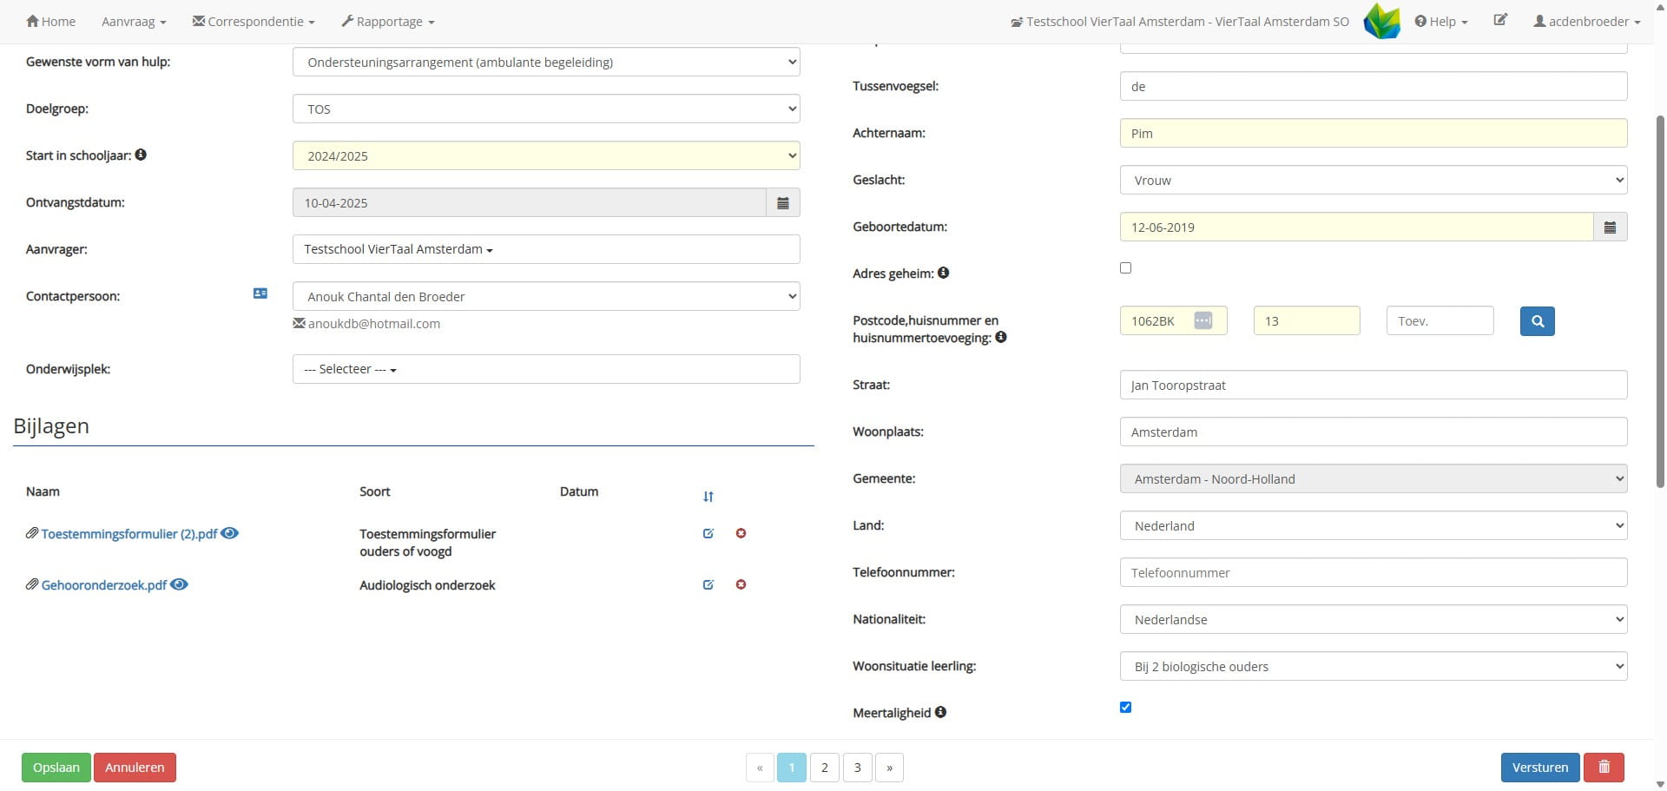This screenshot has width=1667, height=791.
Task: Click the Tussenvoegsel field
Action: click(x=1374, y=86)
